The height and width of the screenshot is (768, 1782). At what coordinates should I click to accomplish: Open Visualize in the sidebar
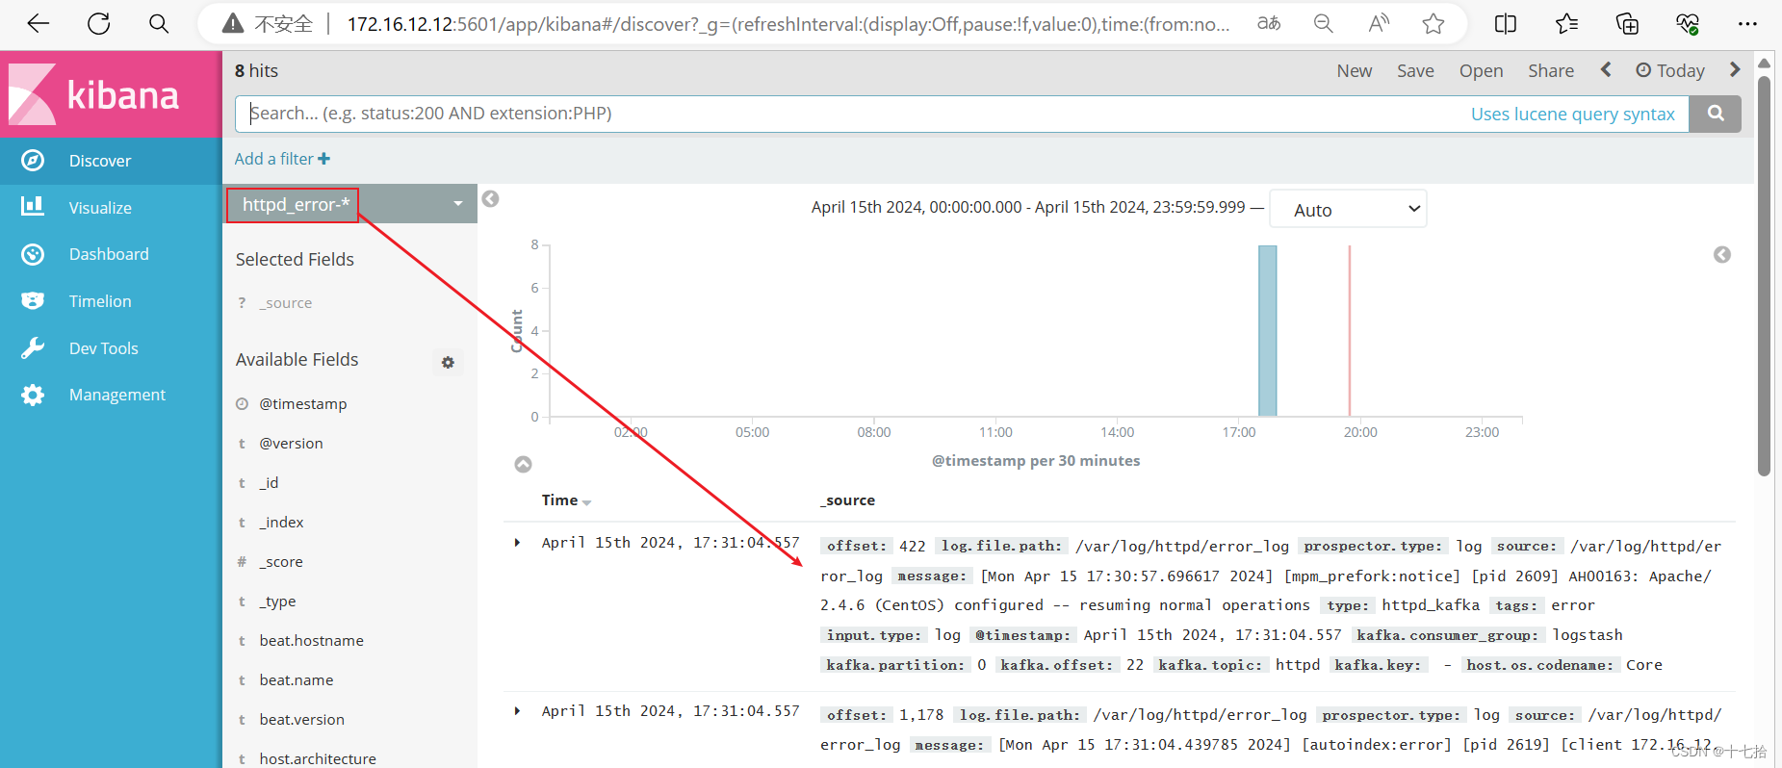click(x=111, y=207)
